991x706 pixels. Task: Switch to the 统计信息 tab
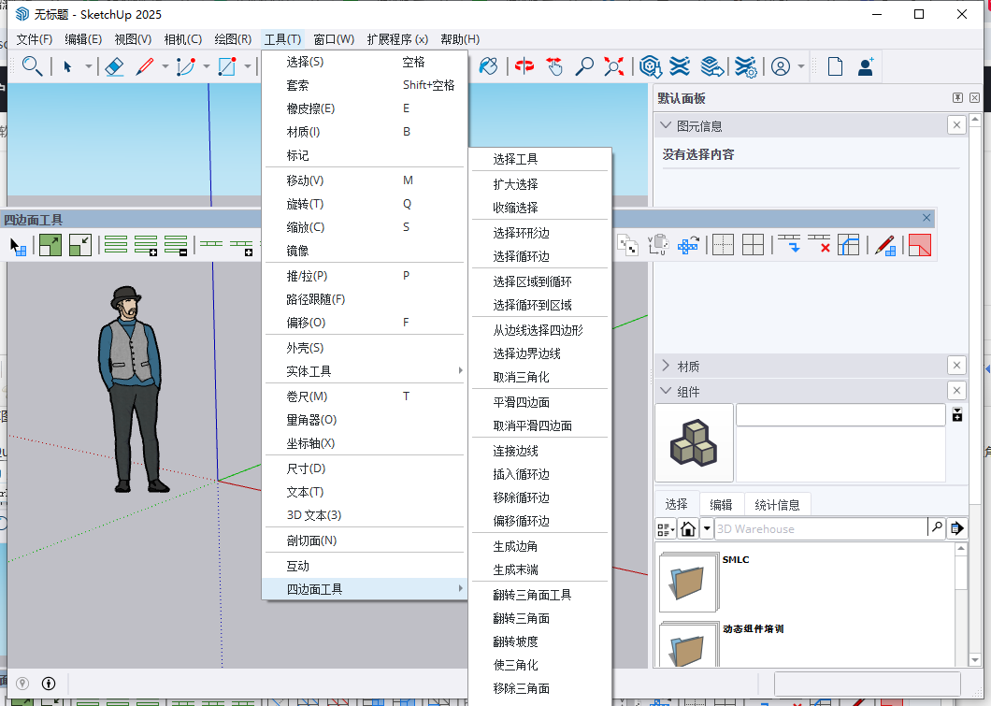click(x=777, y=504)
